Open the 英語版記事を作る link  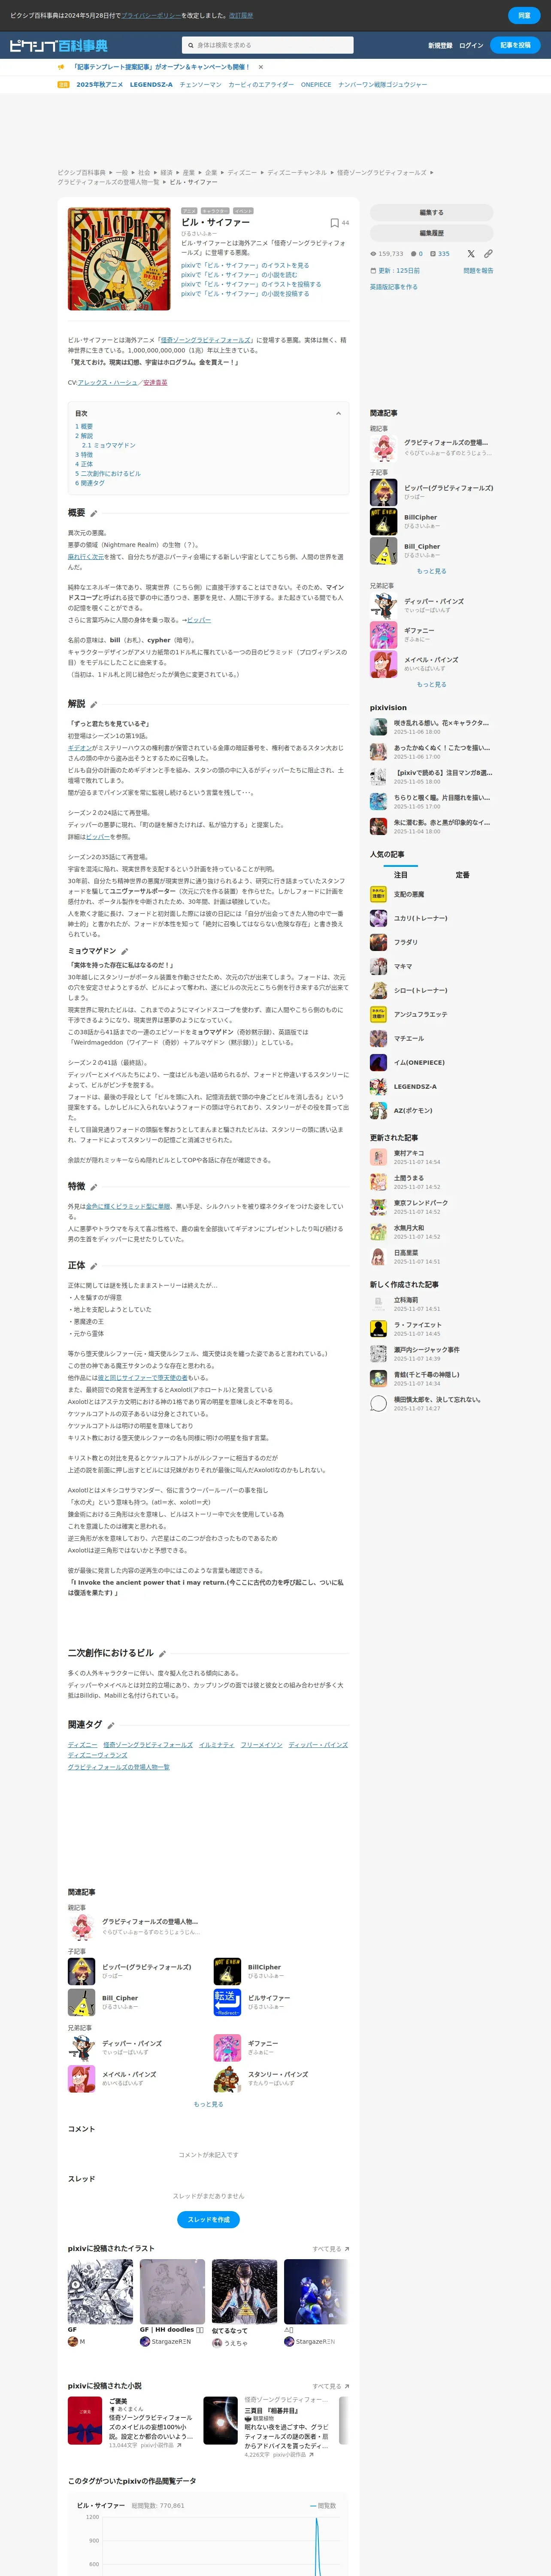pyautogui.click(x=394, y=287)
